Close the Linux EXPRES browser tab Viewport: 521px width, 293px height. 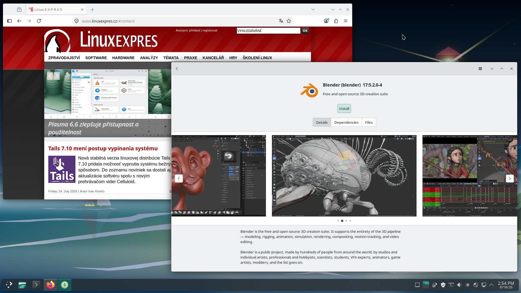coord(82,9)
